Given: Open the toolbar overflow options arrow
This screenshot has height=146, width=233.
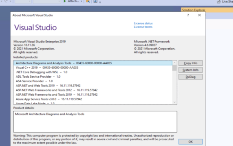Looking at the screenshot, I should (x=100, y=2).
